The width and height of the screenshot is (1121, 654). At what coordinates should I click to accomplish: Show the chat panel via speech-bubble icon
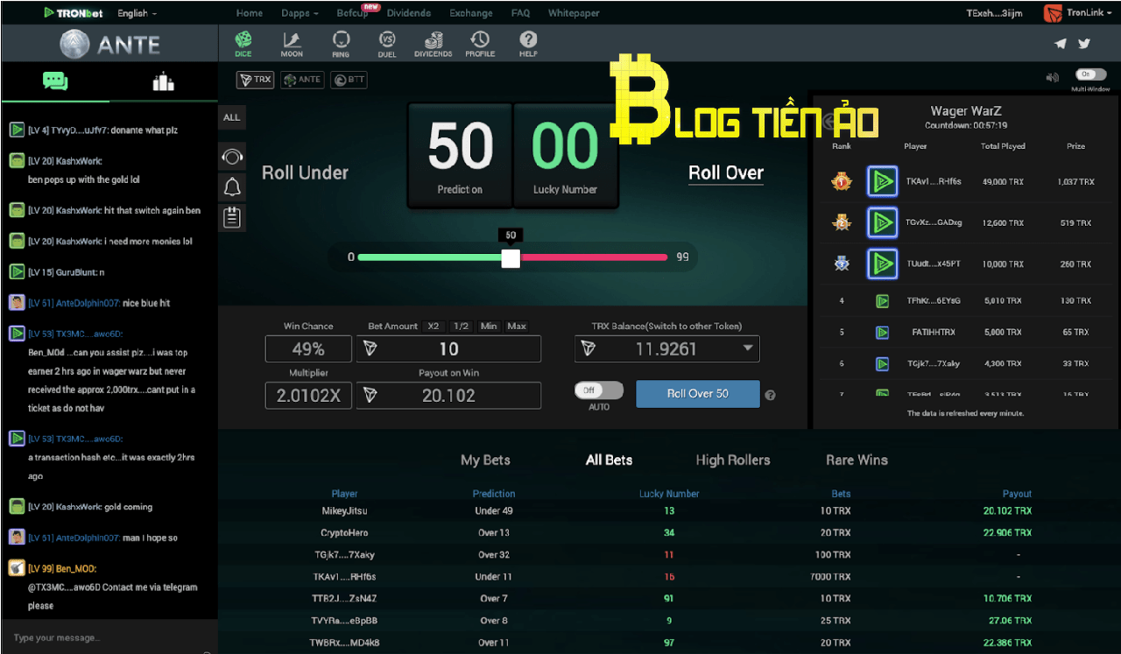click(x=55, y=81)
